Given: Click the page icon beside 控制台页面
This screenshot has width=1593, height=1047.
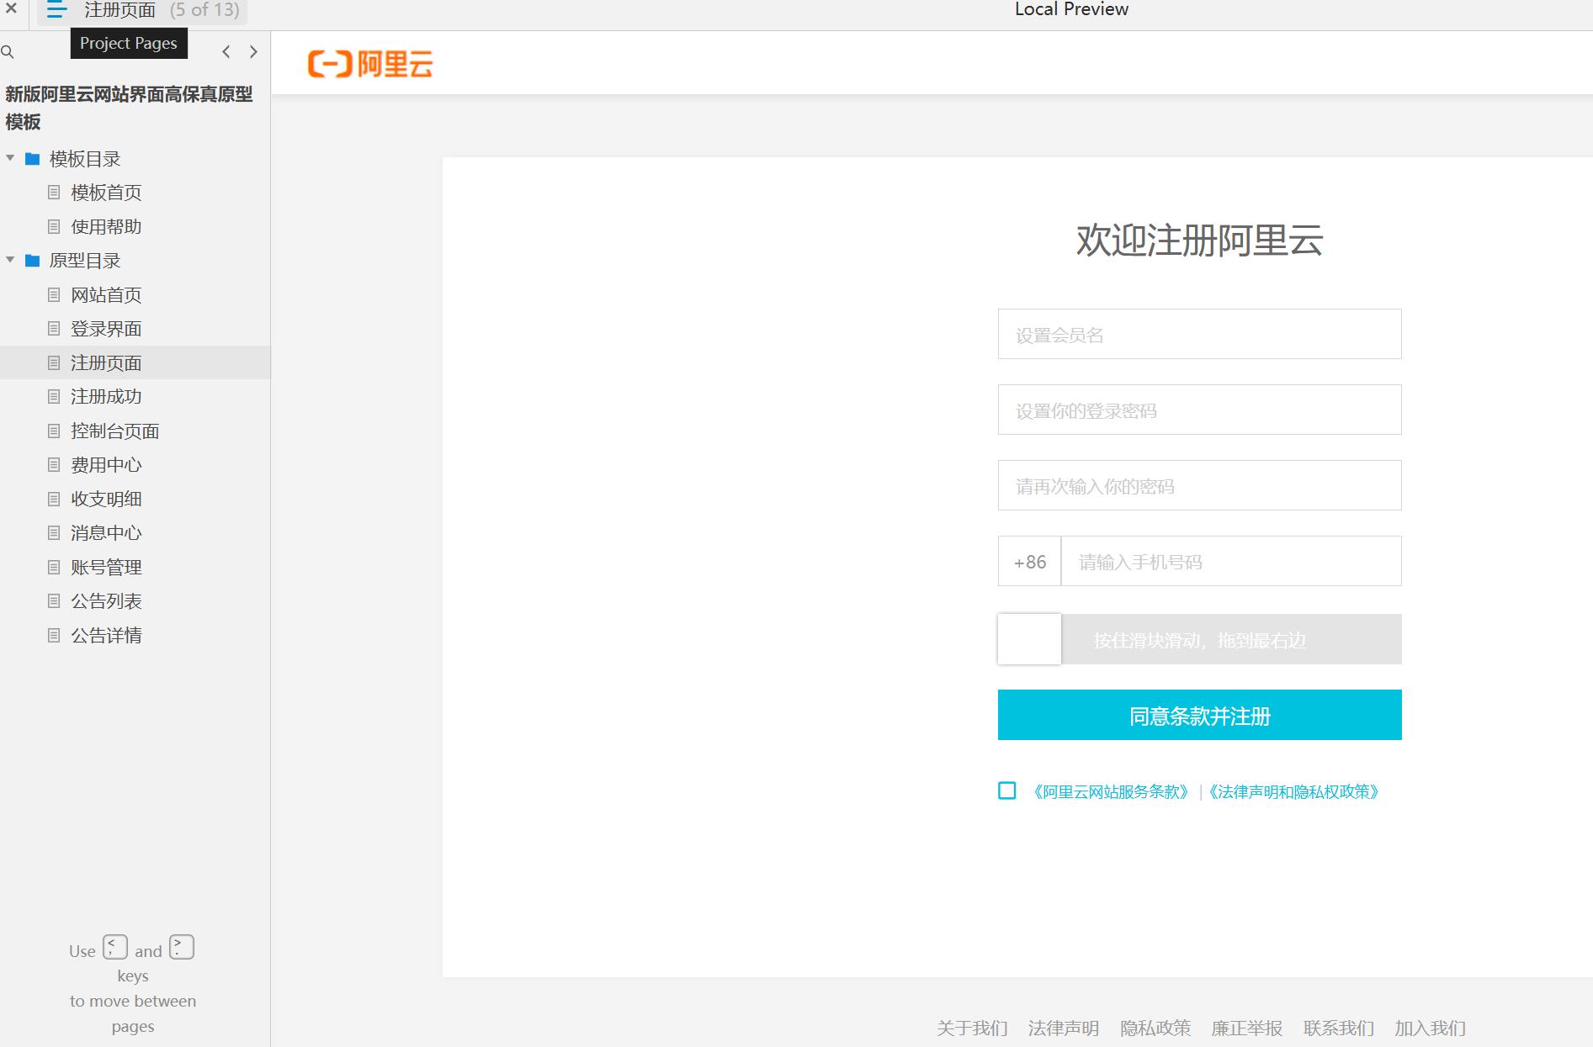Looking at the screenshot, I should point(54,431).
